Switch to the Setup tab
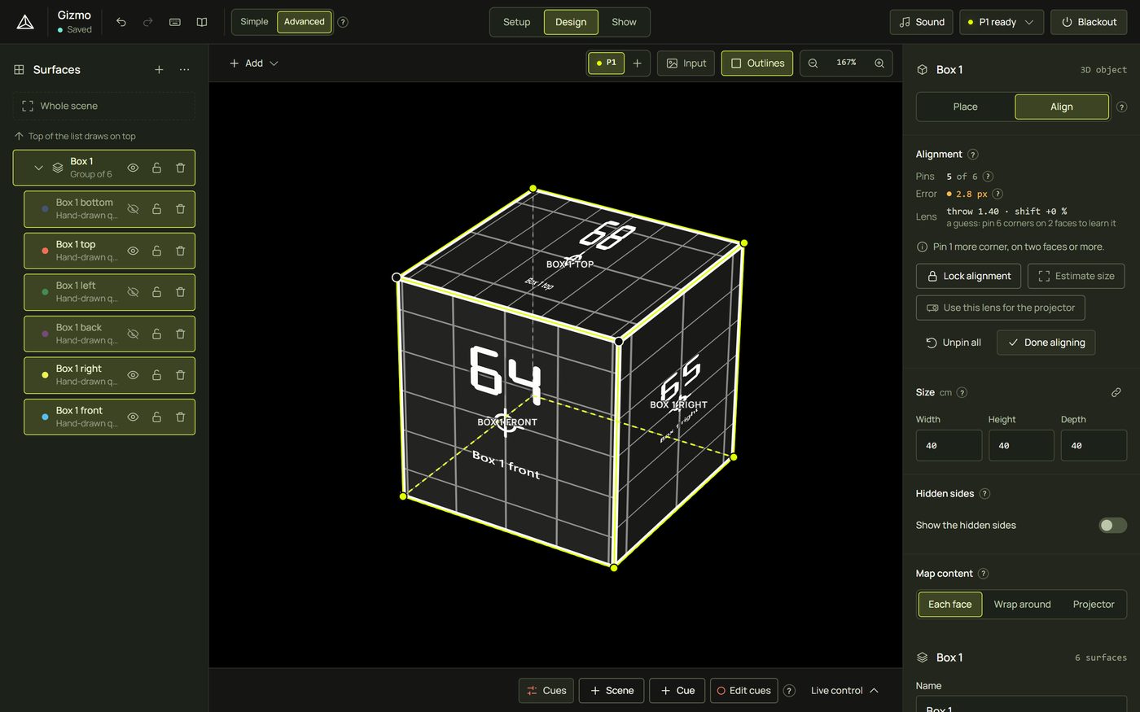 tap(516, 22)
